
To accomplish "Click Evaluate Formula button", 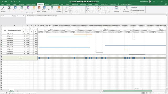I will coord(104,11).
